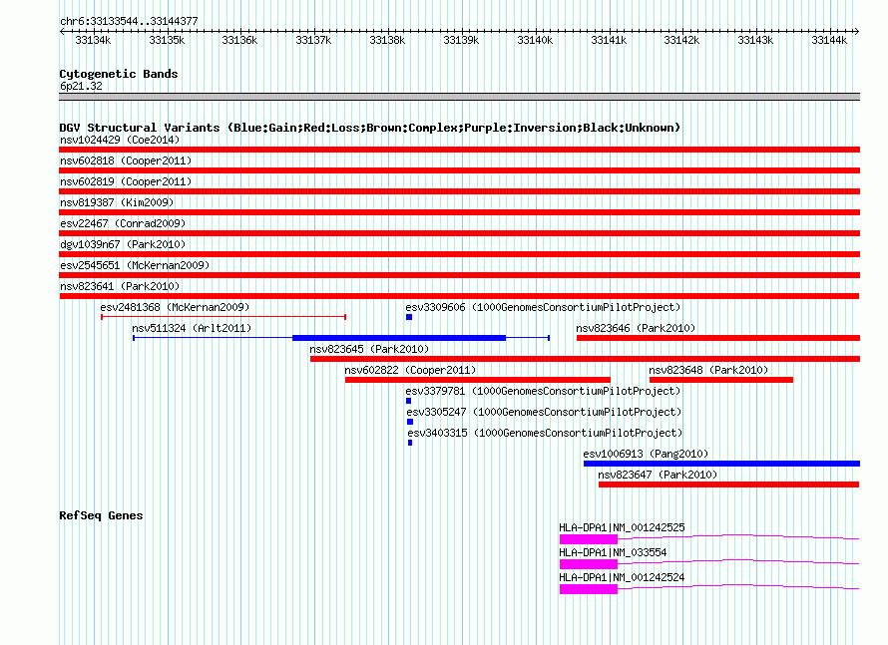Open the HLA-DPA1|NM_033554 gene label
888x645 pixels.
(613, 552)
